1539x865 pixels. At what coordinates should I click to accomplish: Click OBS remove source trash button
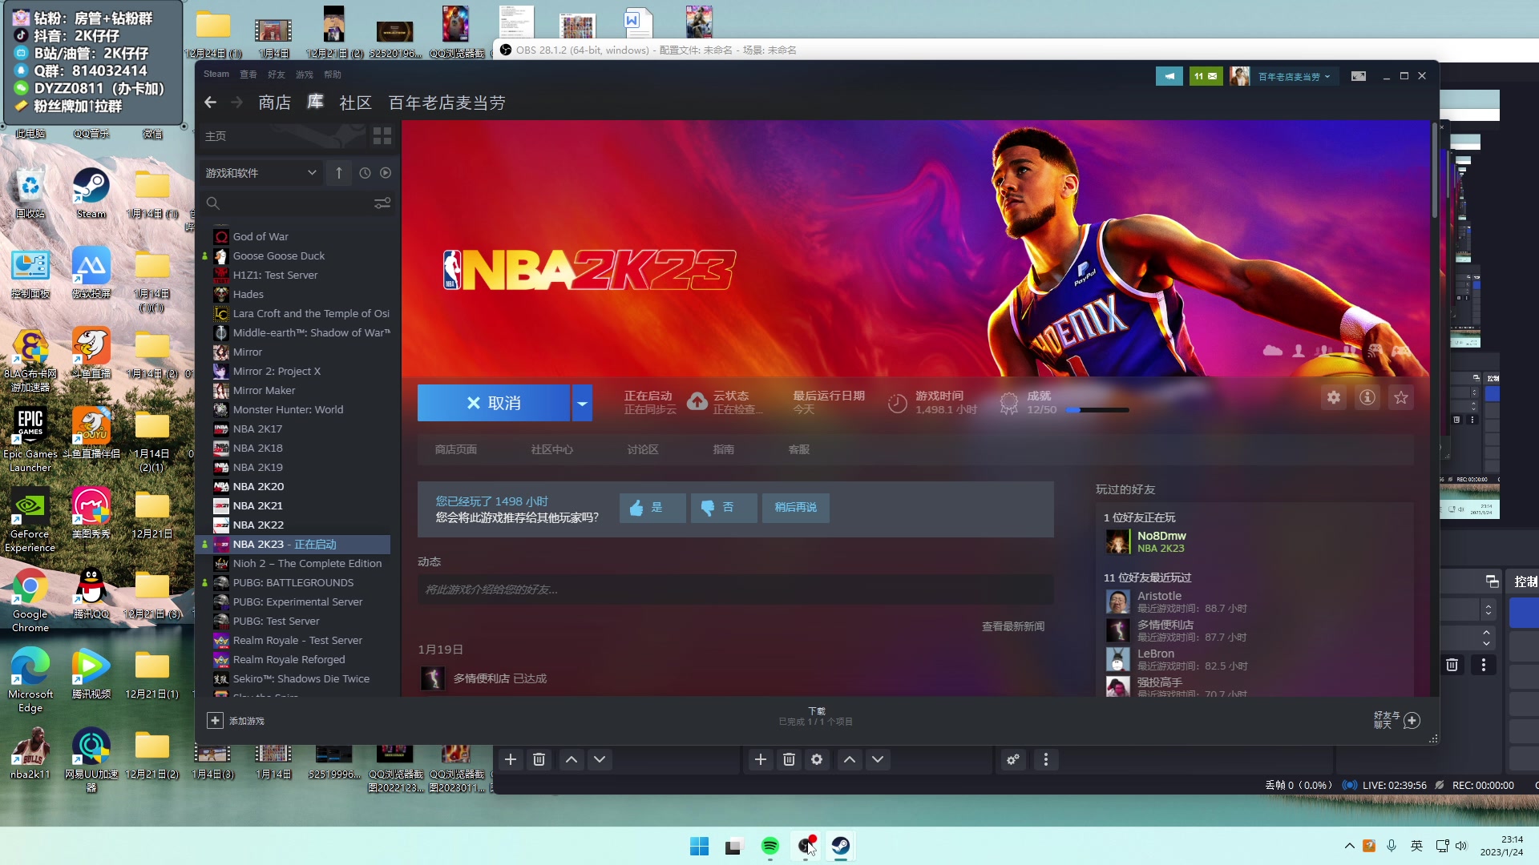coord(789,759)
